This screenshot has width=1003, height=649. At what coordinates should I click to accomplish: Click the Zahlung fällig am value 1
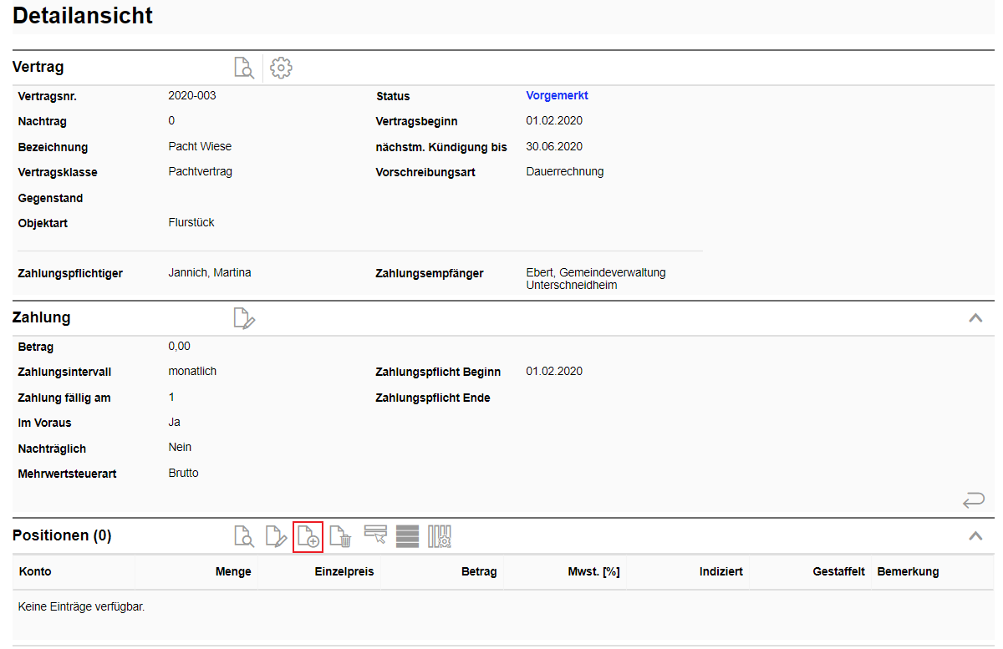point(171,398)
